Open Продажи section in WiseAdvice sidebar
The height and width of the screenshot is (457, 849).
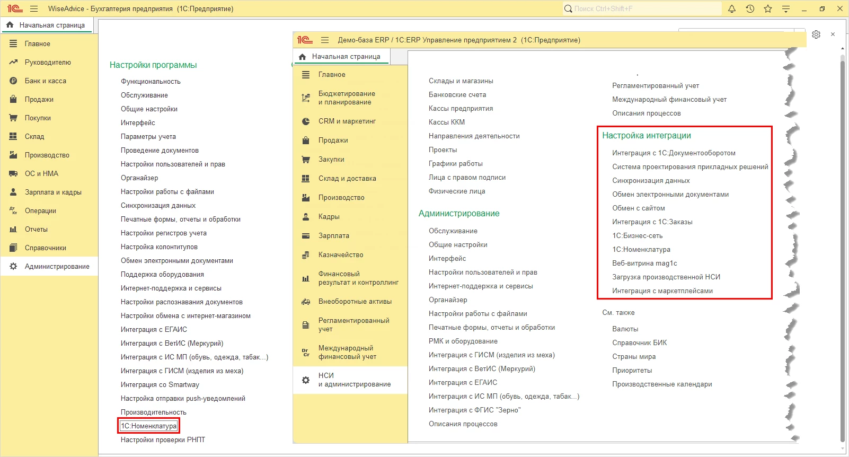[x=49, y=100]
